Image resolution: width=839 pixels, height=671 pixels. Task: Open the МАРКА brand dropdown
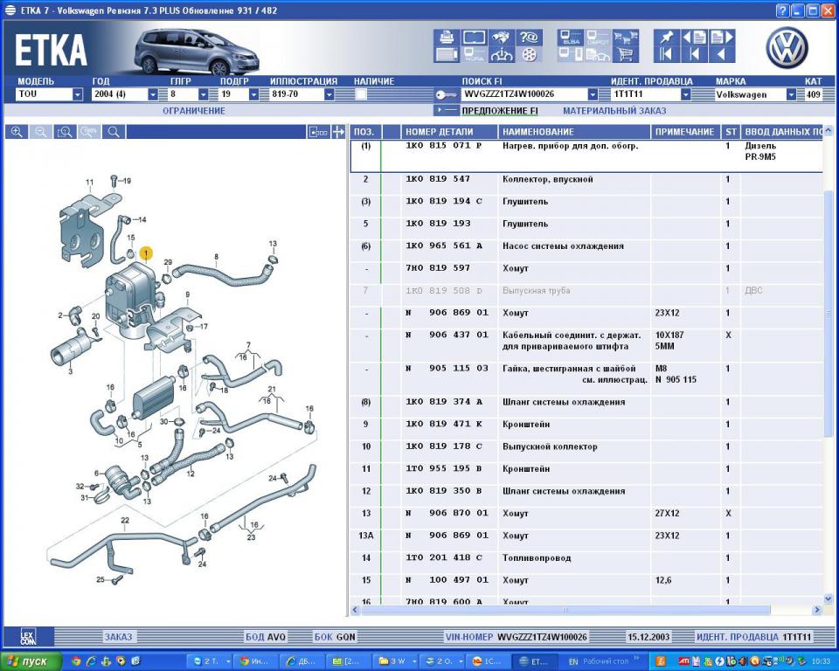791,94
